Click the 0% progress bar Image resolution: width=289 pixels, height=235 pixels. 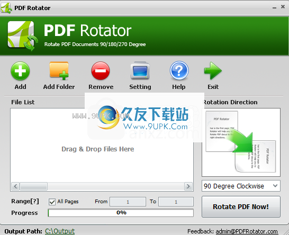121,213
